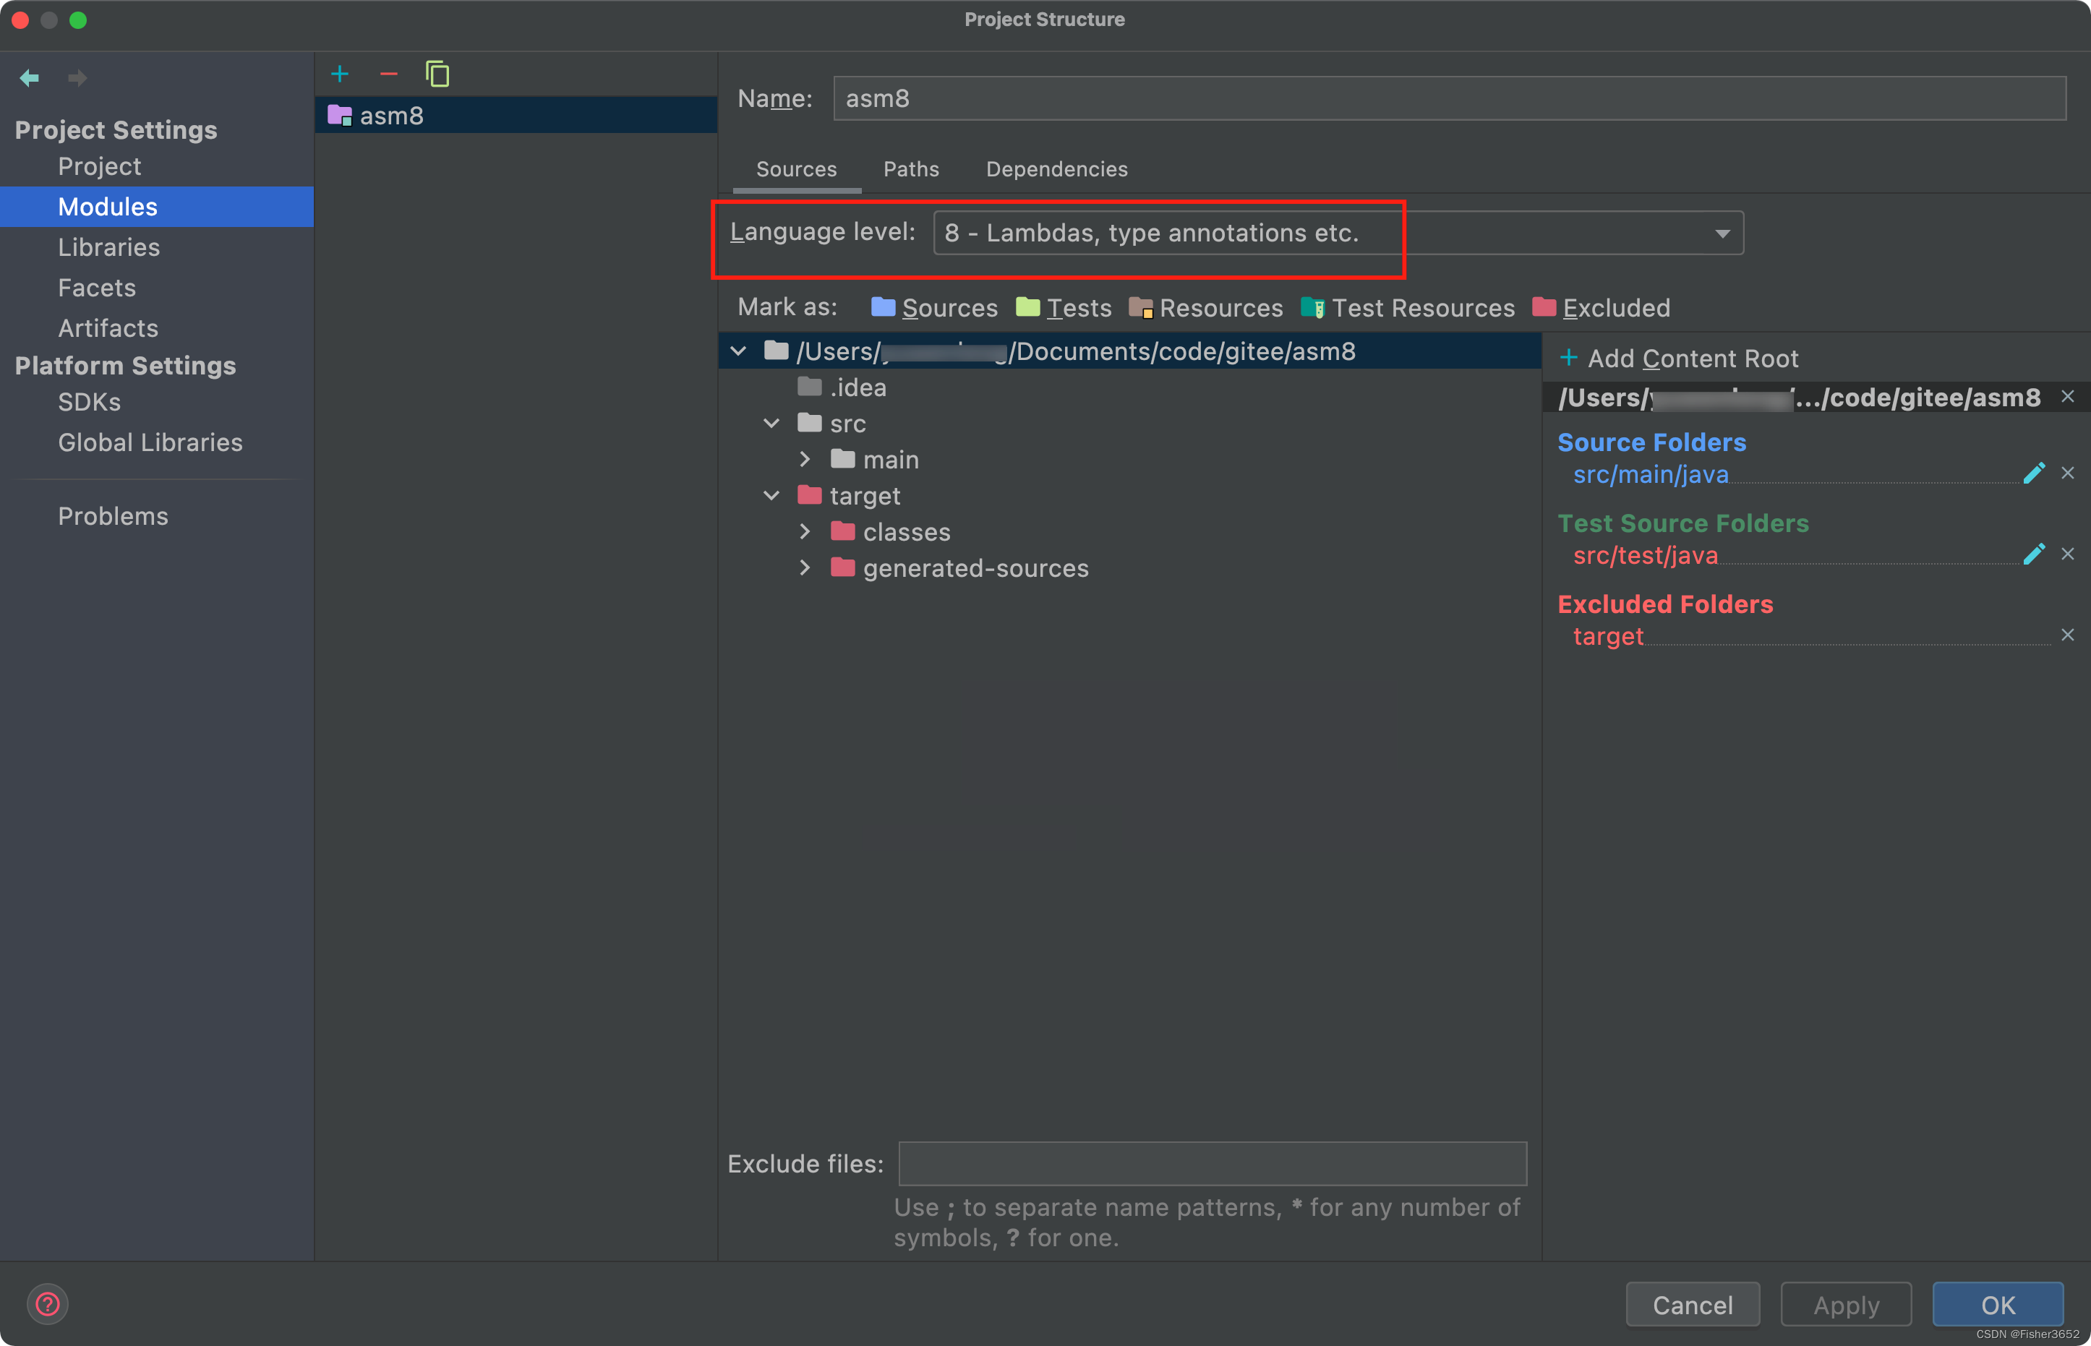Mark folder as Resources

[1205, 308]
